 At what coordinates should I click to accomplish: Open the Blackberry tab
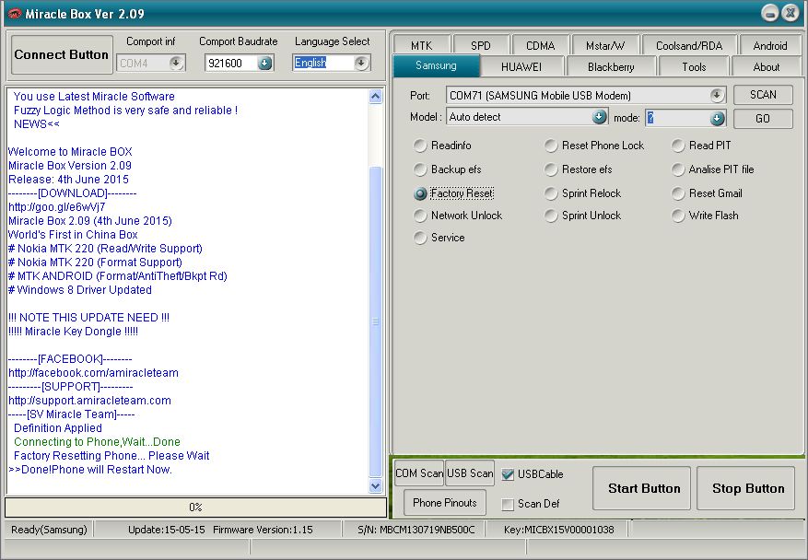611,67
